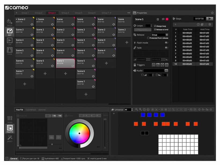The height and width of the screenshot is (165, 220).
Task: Select the hydrabeam 400 fixture button
Action: coord(50,159)
